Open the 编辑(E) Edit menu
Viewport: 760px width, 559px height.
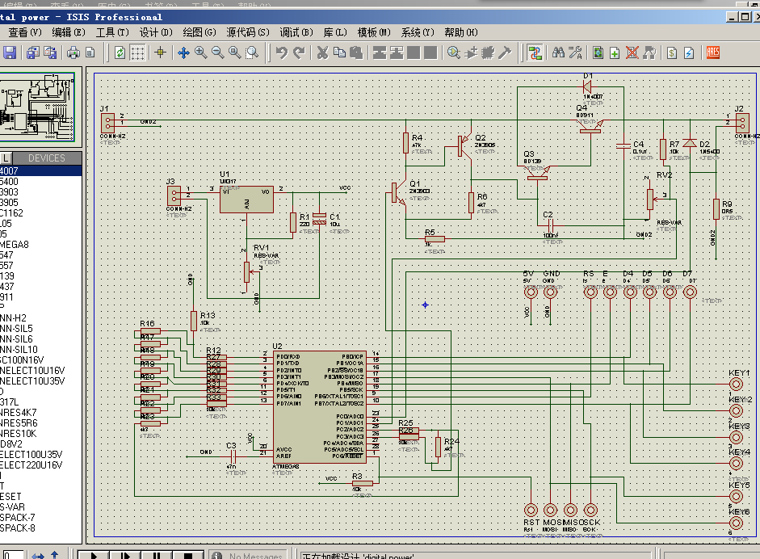pyautogui.click(x=69, y=32)
